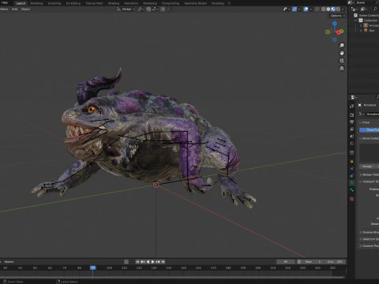
Task: Click the blue Z axis gizmo ball
Action: click(335, 24)
